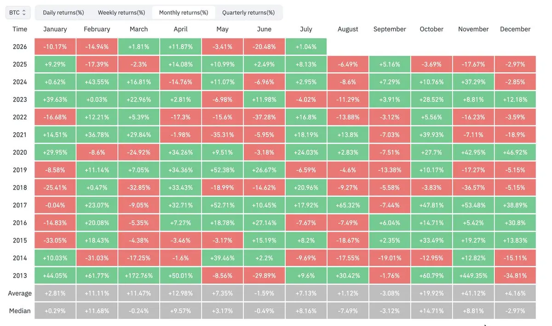Viewport: 552px width, 326px height.
Task: Select October Median cell showing +14.71%
Action: tap(431, 311)
